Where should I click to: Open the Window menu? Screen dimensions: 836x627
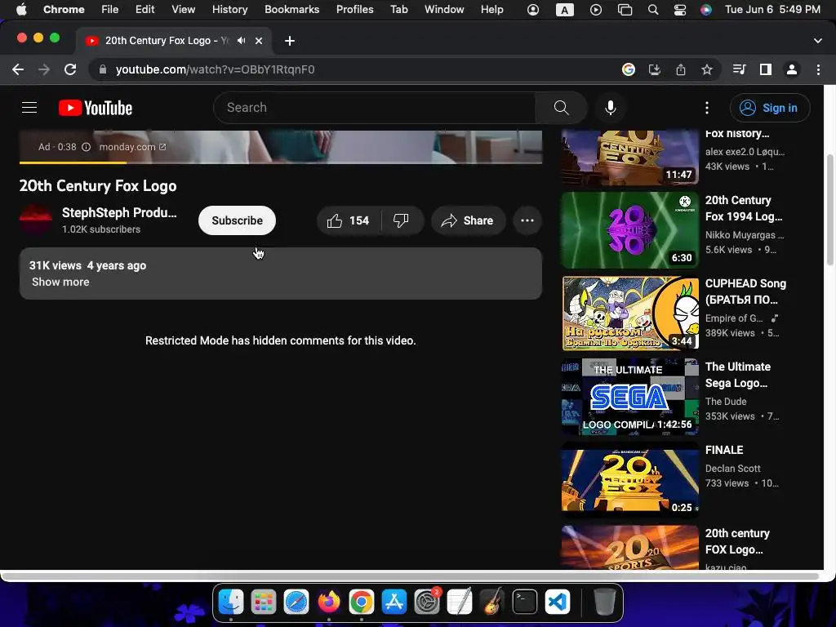click(444, 10)
